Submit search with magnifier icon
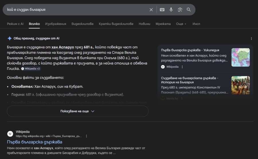 coord(189,10)
